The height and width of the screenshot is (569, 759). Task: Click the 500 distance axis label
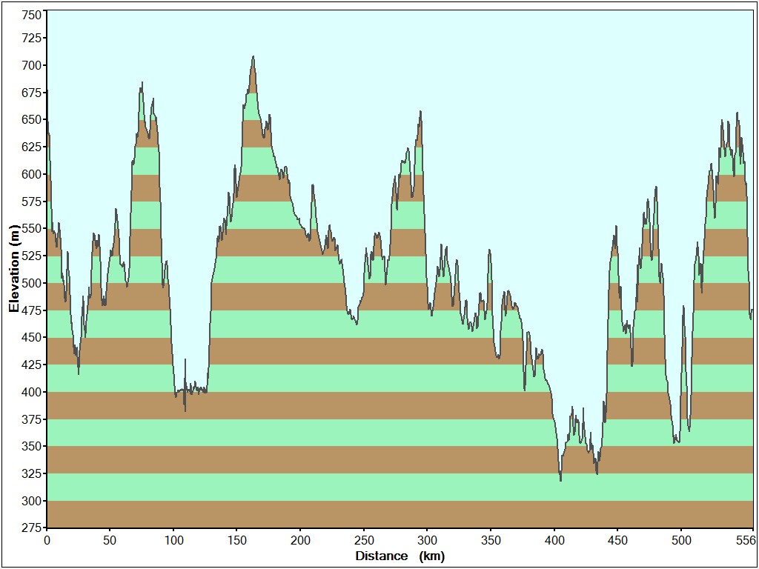pos(681,540)
